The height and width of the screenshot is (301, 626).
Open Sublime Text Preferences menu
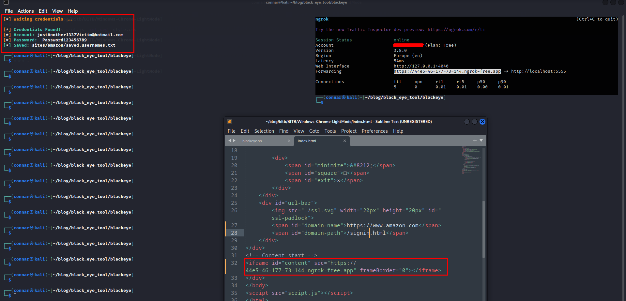click(374, 131)
